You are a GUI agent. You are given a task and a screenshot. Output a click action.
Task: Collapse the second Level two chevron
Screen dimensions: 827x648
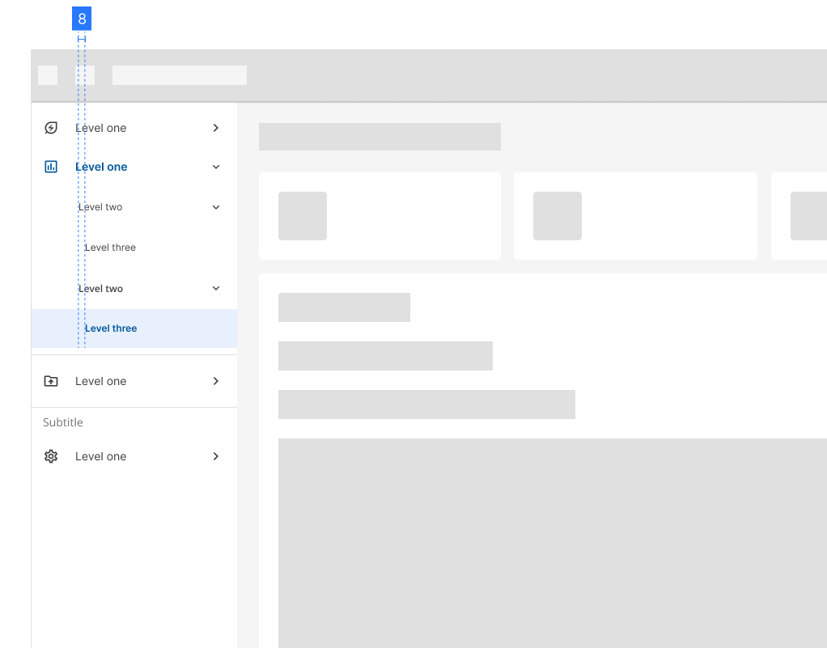(216, 288)
